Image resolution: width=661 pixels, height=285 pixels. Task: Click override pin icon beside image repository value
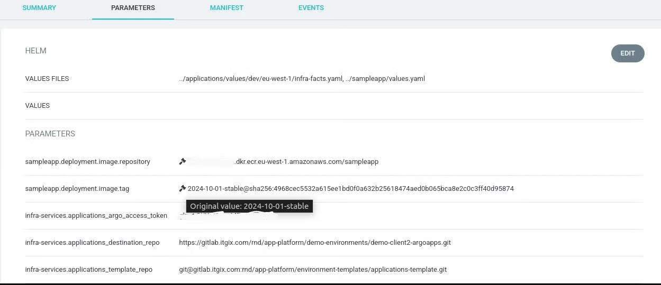click(183, 161)
